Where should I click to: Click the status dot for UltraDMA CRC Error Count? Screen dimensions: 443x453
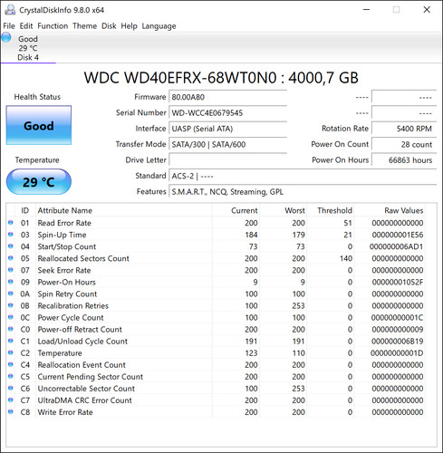pos(11,400)
